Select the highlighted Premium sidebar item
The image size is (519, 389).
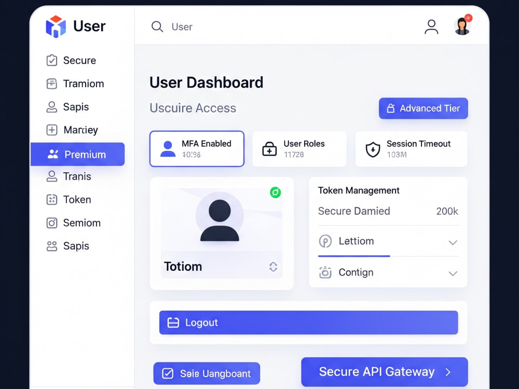(x=77, y=154)
